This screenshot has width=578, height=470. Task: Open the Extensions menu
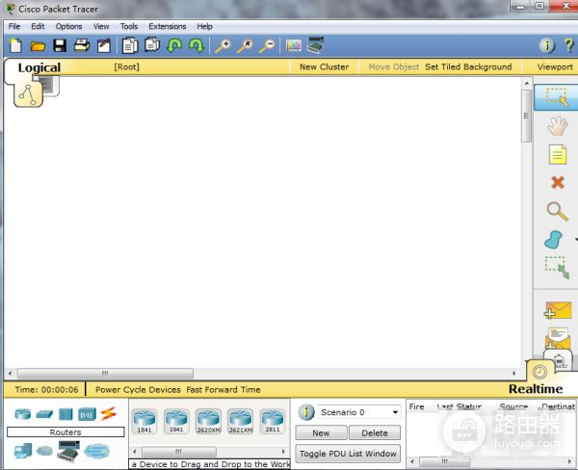167,26
